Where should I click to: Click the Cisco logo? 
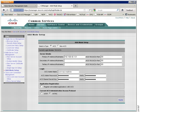point(13,21)
